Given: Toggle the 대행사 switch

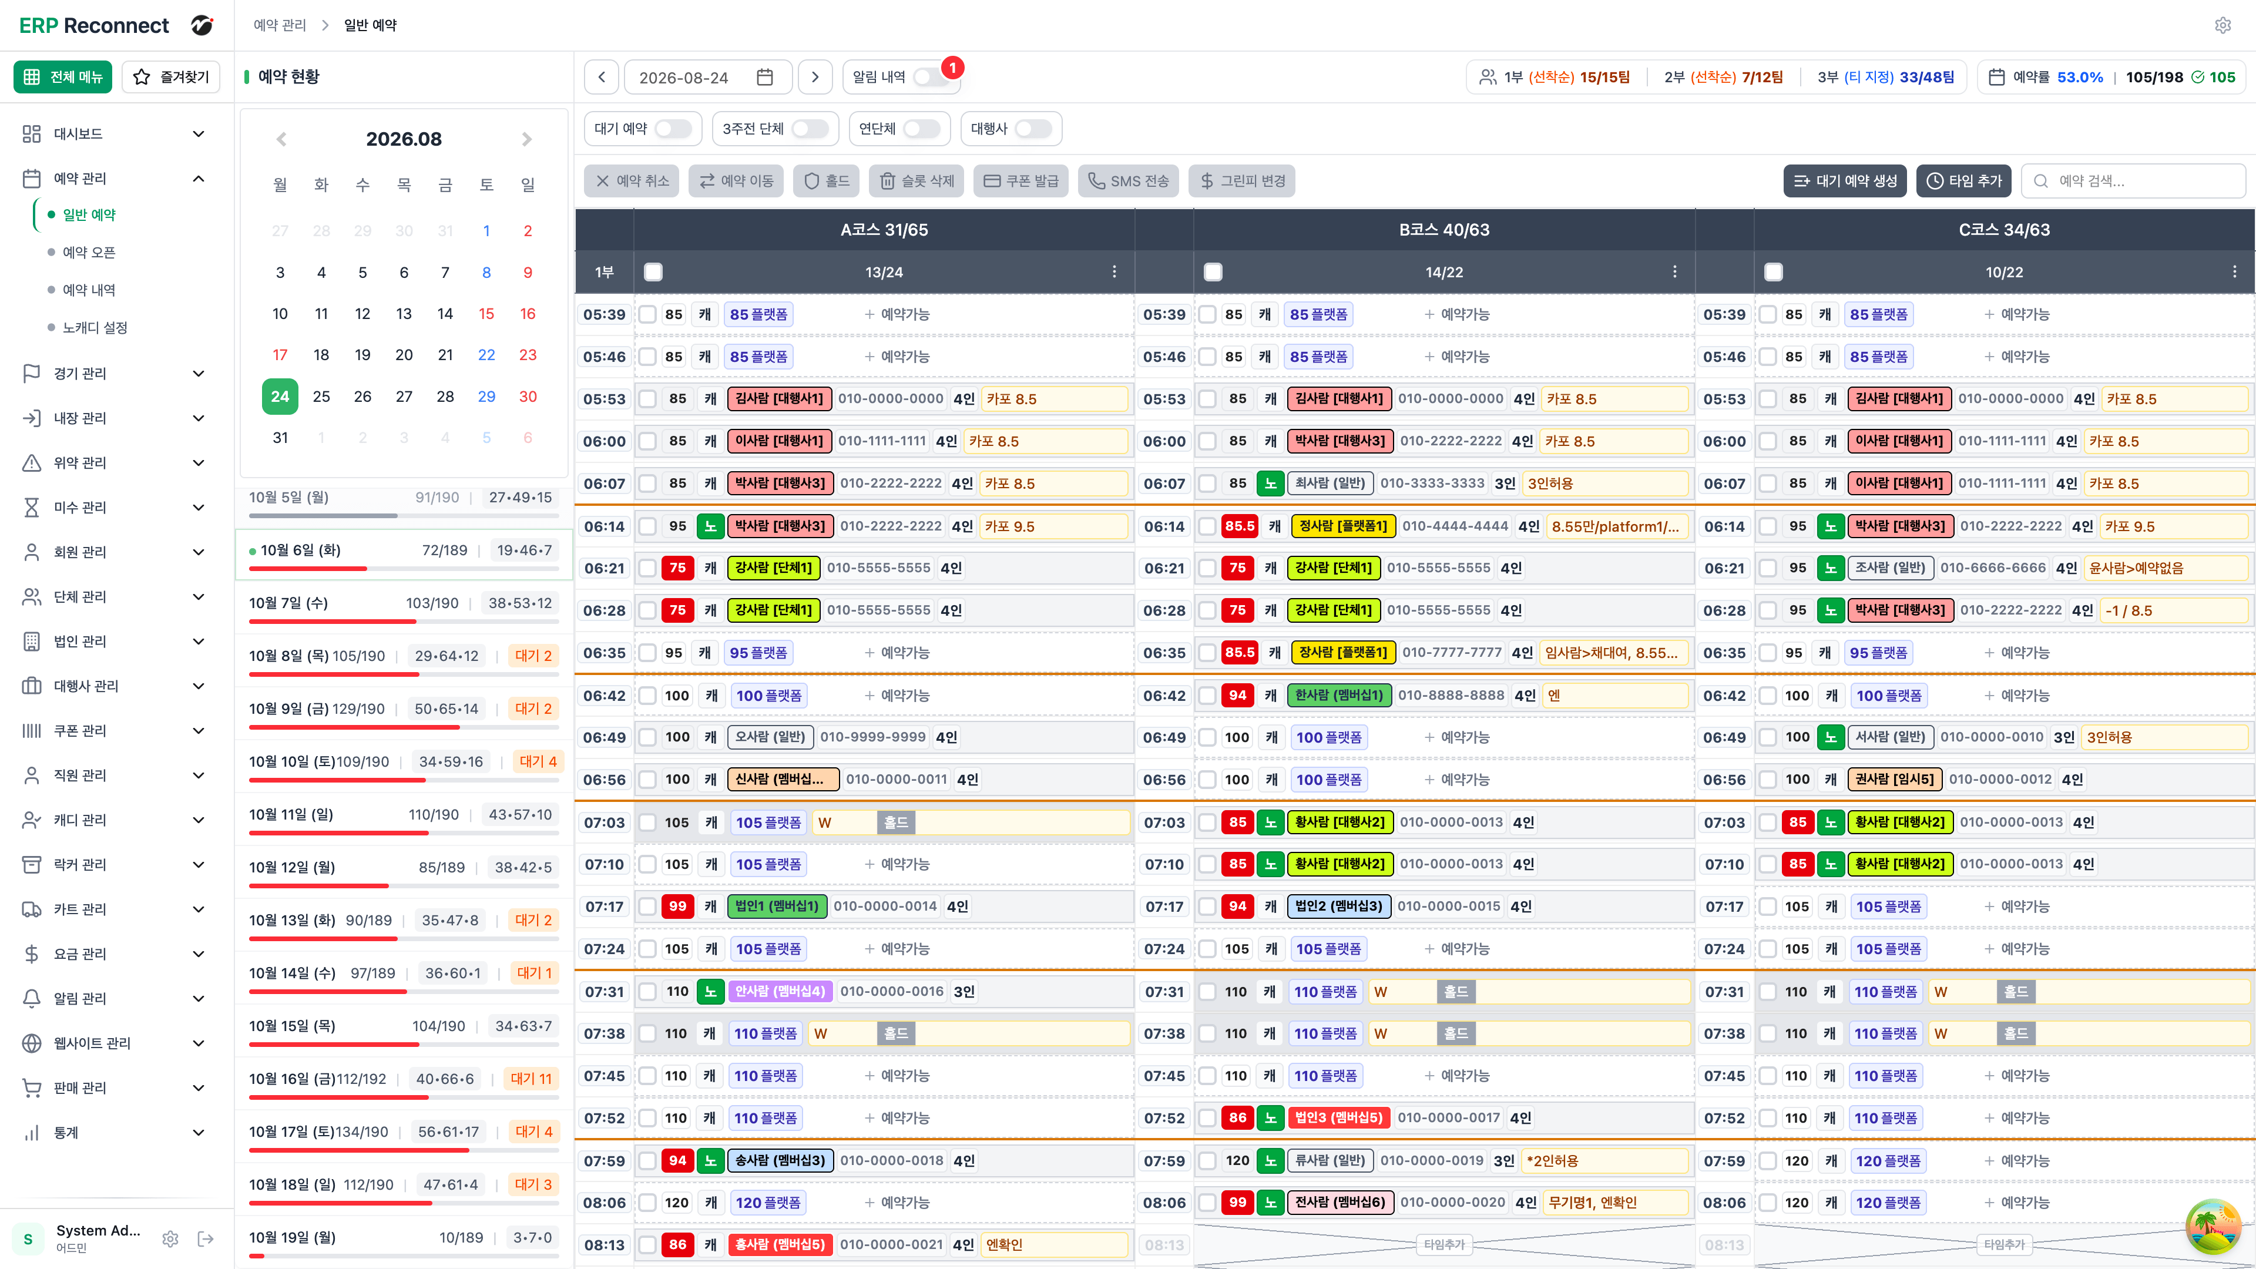Looking at the screenshot, I should coord(1033,129).
